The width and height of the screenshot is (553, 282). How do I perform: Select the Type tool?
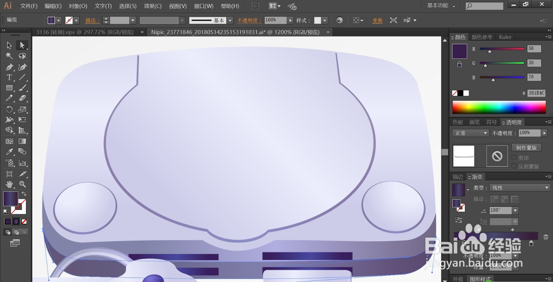[x=9, y=77]
